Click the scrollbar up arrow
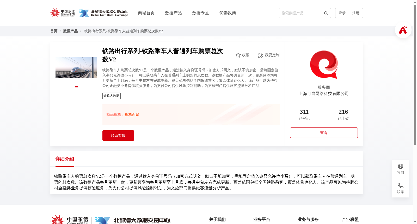The width and height of the screenshot is (417, 224). tap(415, 2)
